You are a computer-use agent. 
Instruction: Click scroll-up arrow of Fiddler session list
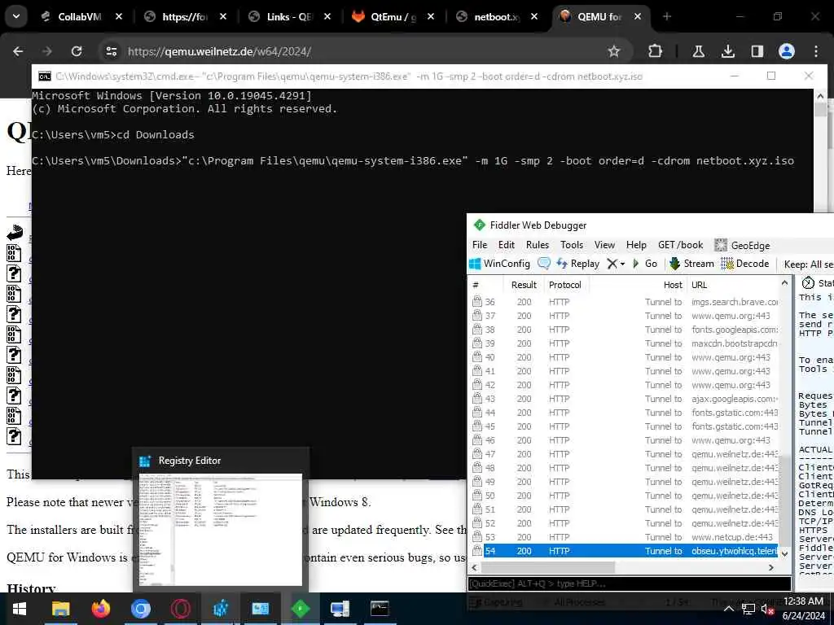coord(784,283)
